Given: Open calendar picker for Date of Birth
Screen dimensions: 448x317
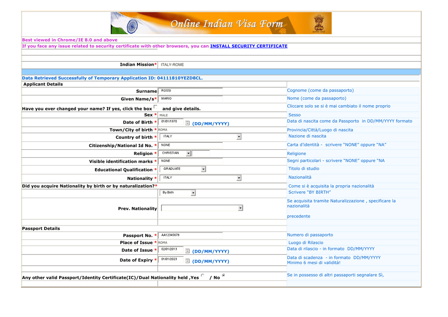Looking at the screenshot, I should point(187,123).
